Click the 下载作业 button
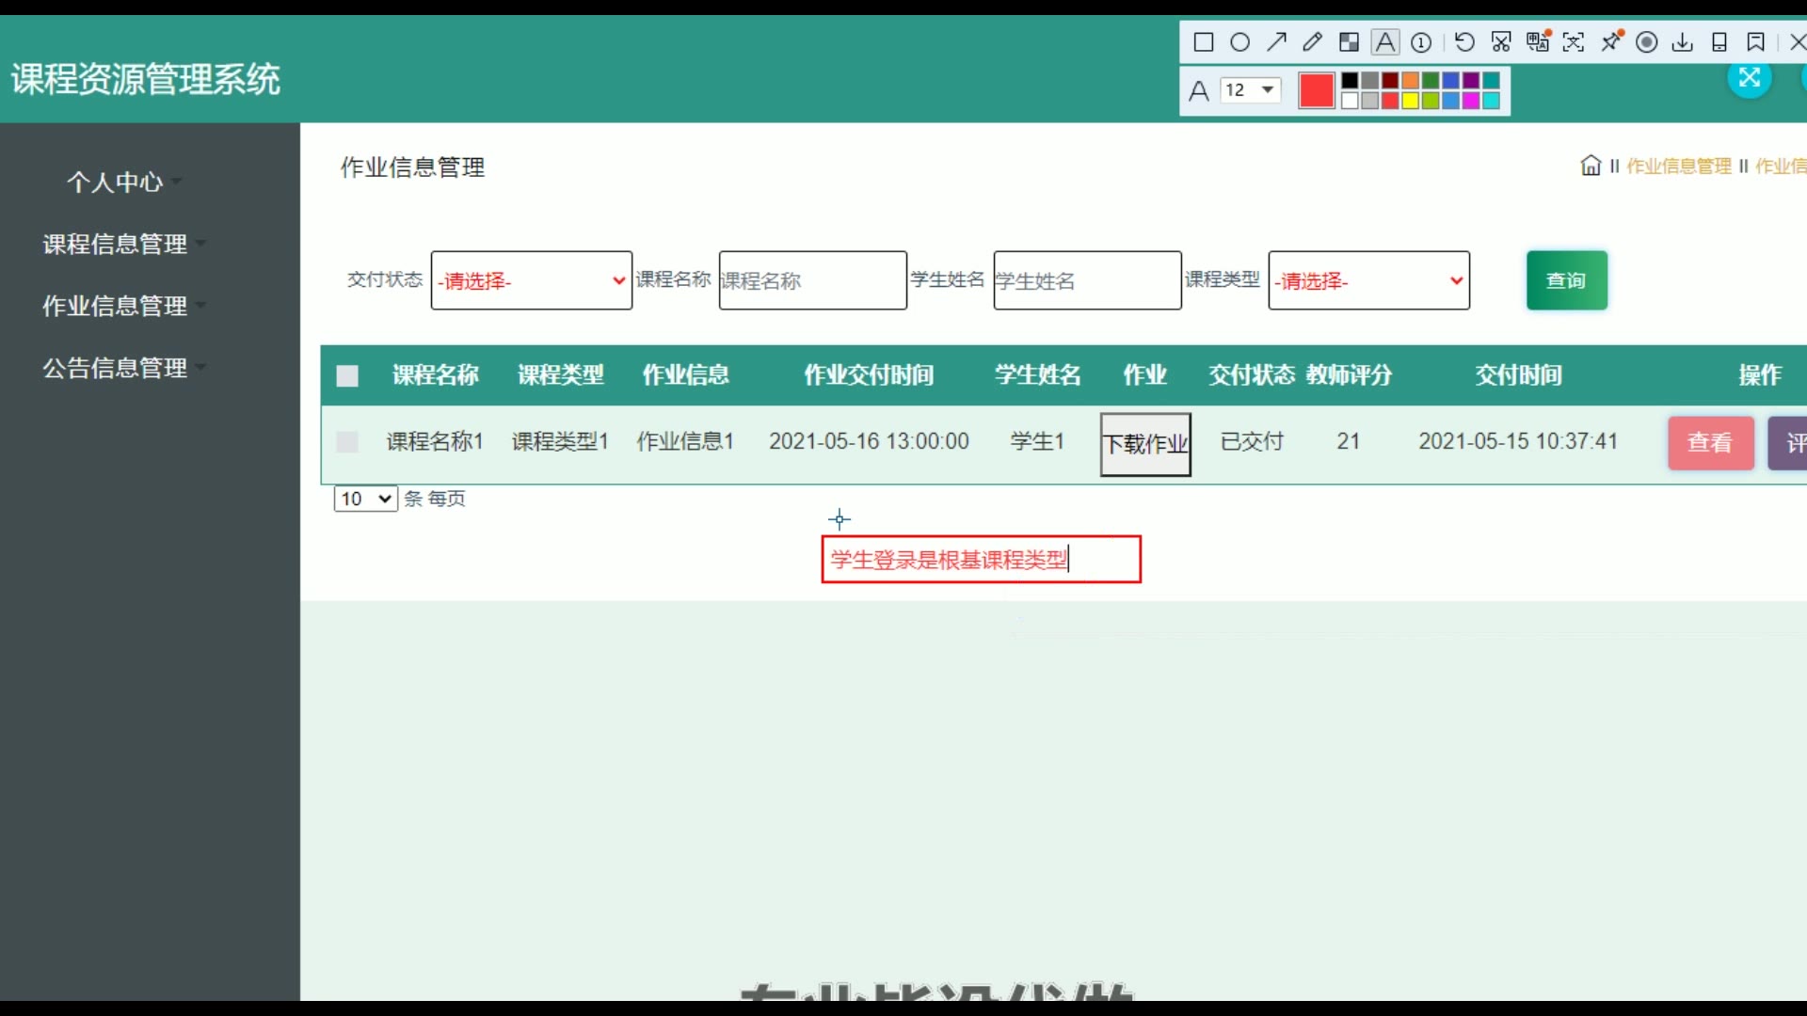 [1145, 444]
